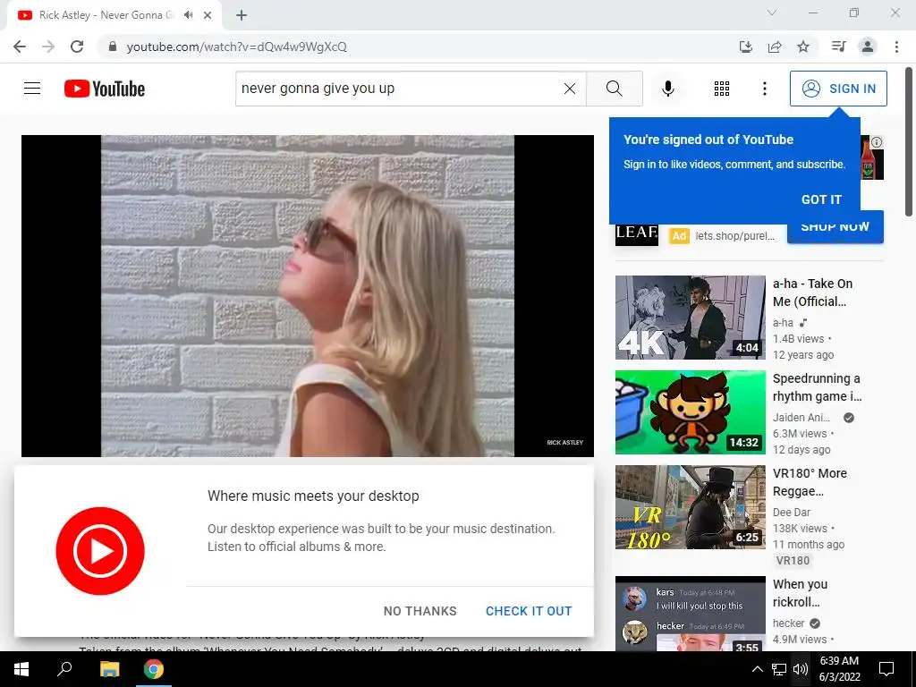Open the Chrome profile avatar

(x=868, y=47)
